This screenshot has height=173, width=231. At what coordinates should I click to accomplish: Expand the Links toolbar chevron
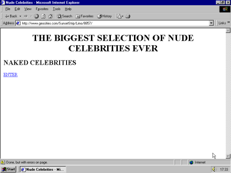(x=229, y=23)
